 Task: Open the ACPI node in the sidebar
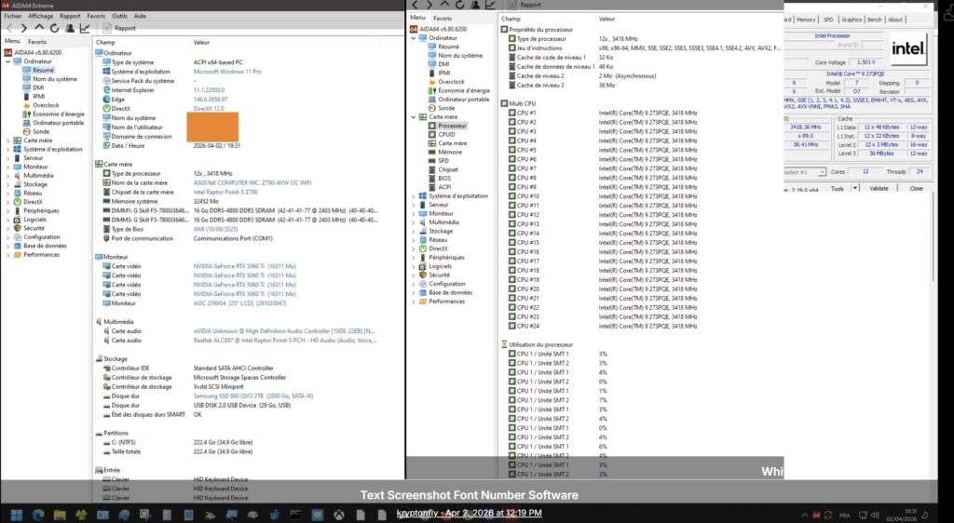coord(444,187)
